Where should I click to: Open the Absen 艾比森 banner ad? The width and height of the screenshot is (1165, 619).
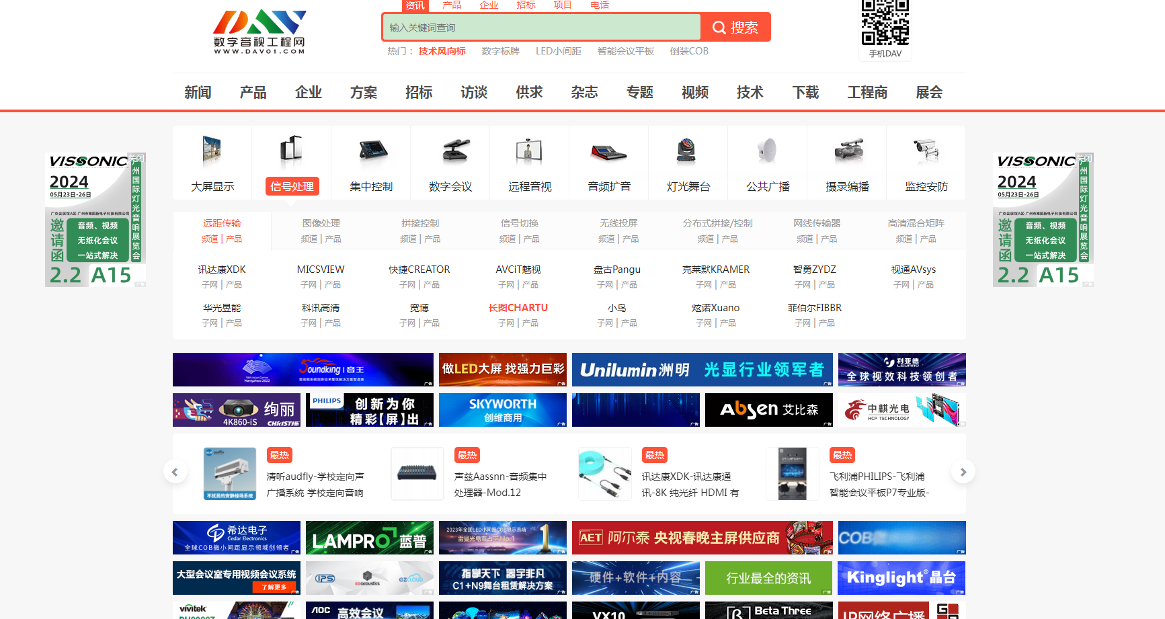[769, 410]
